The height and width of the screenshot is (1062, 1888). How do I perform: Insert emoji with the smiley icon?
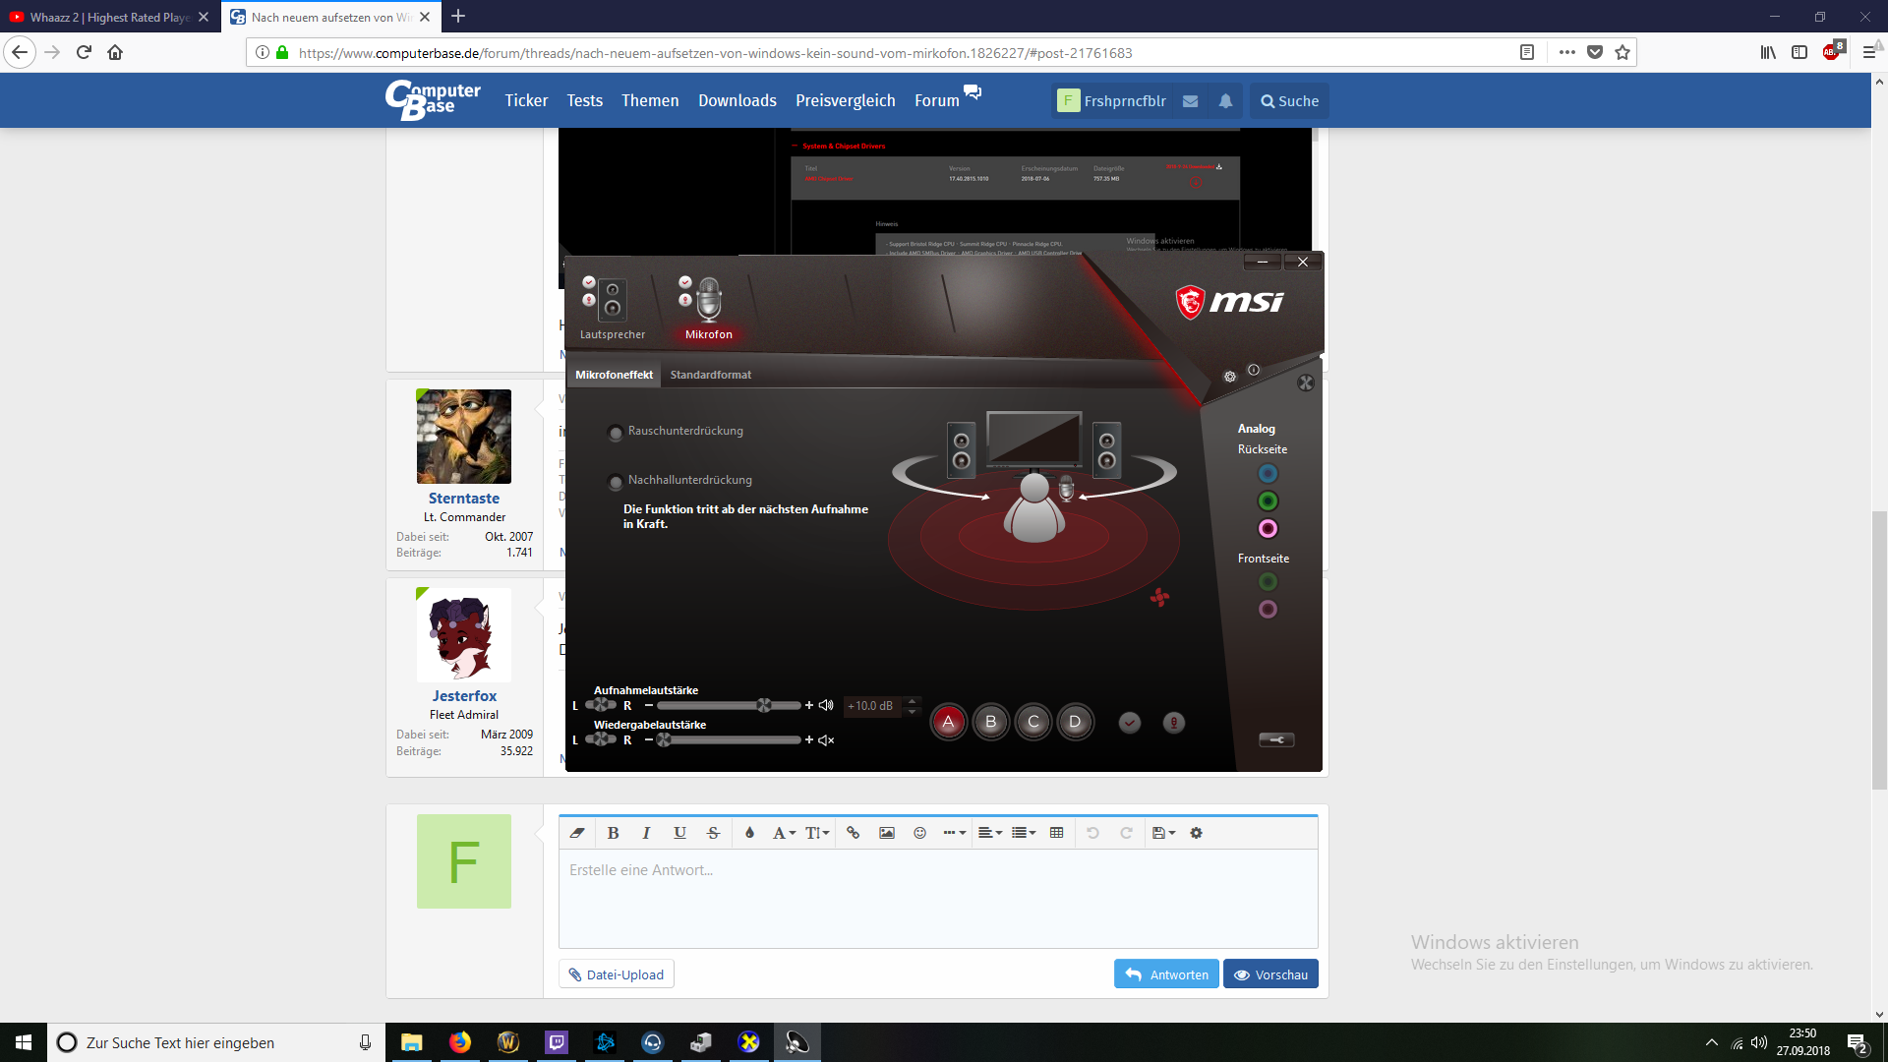[919, 833]
